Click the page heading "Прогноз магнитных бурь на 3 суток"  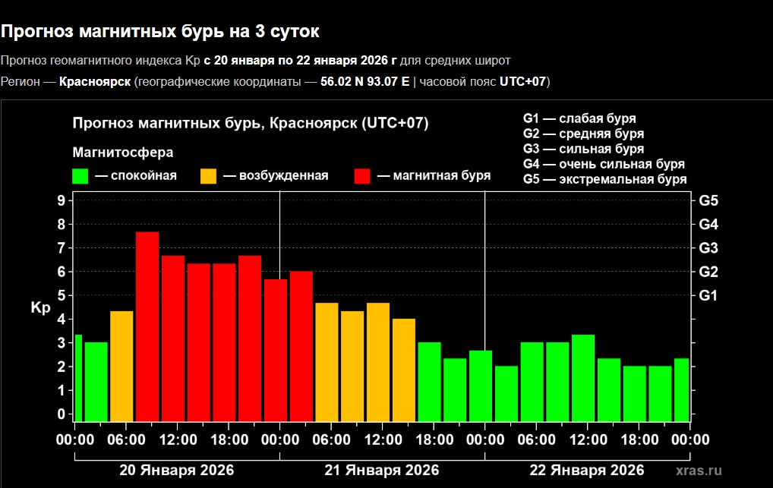[x=160, y=32]
